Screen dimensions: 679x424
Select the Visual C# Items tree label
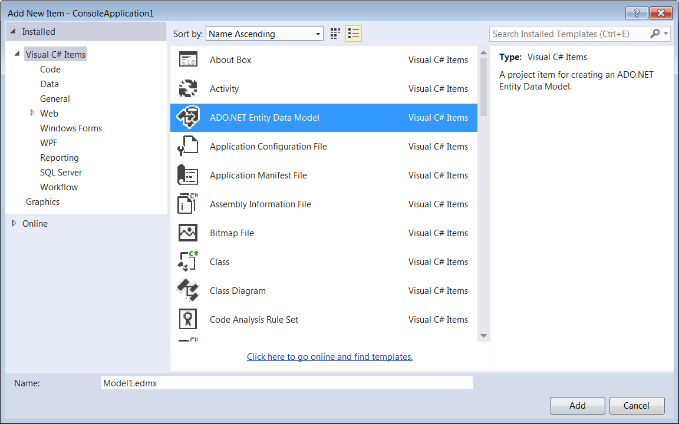pos(55,54)
